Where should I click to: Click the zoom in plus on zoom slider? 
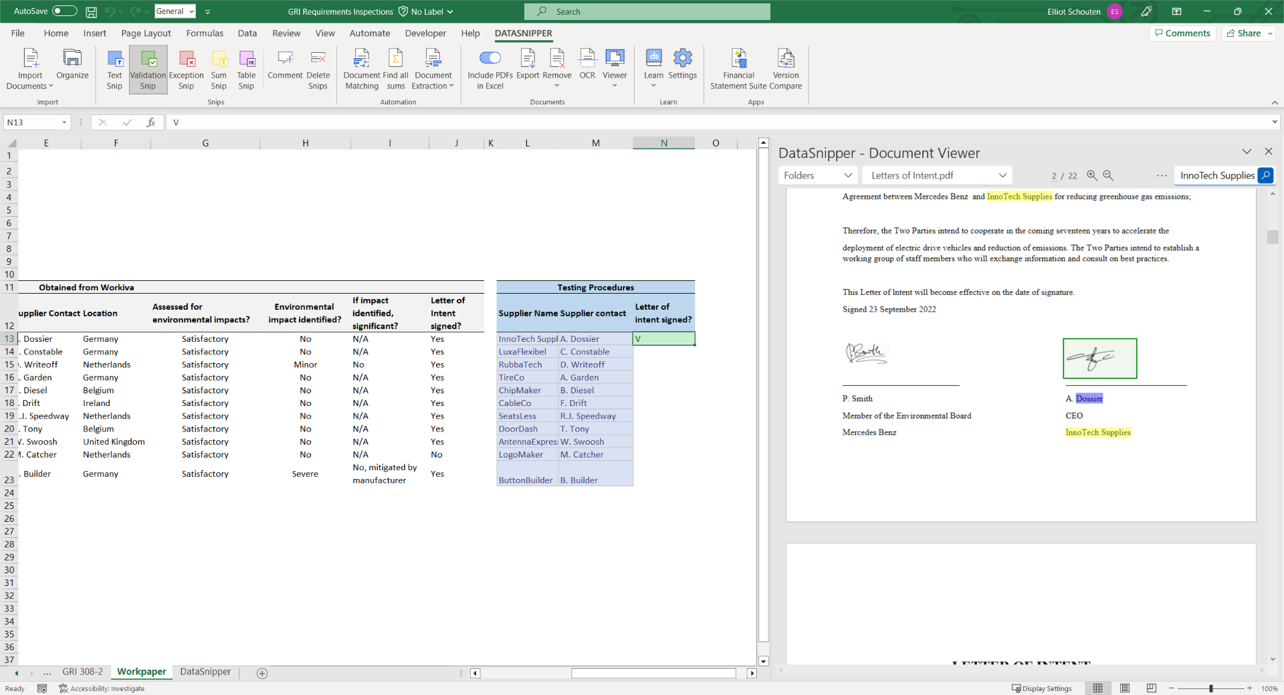1249,688
